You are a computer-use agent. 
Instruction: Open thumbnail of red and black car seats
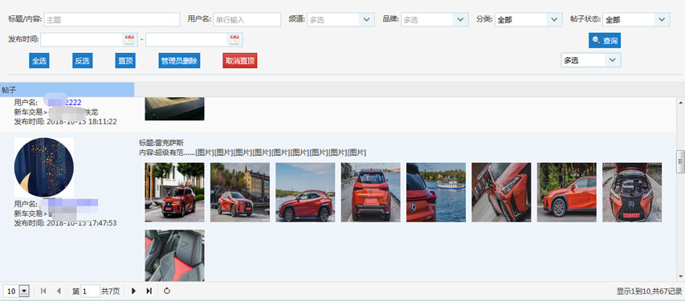coord(175,255)
